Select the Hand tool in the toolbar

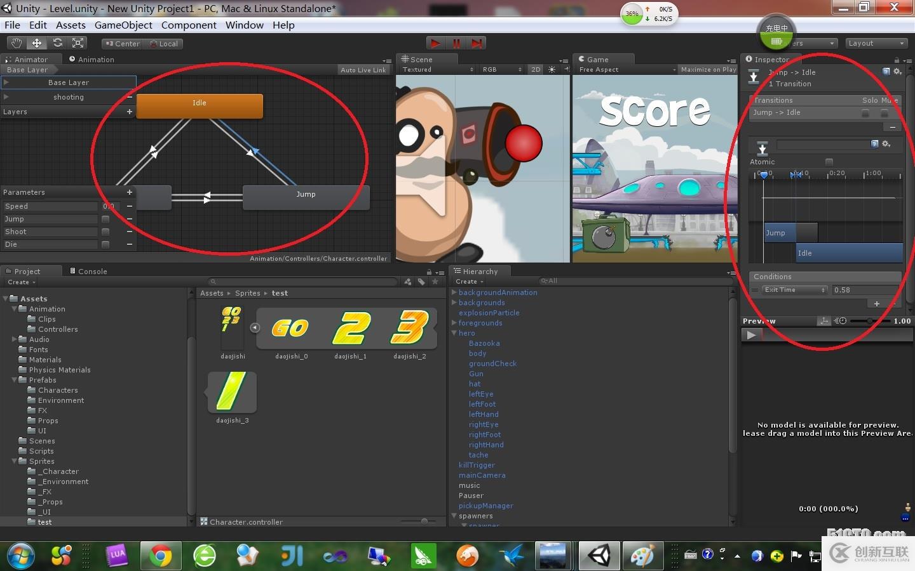(17, 43)
